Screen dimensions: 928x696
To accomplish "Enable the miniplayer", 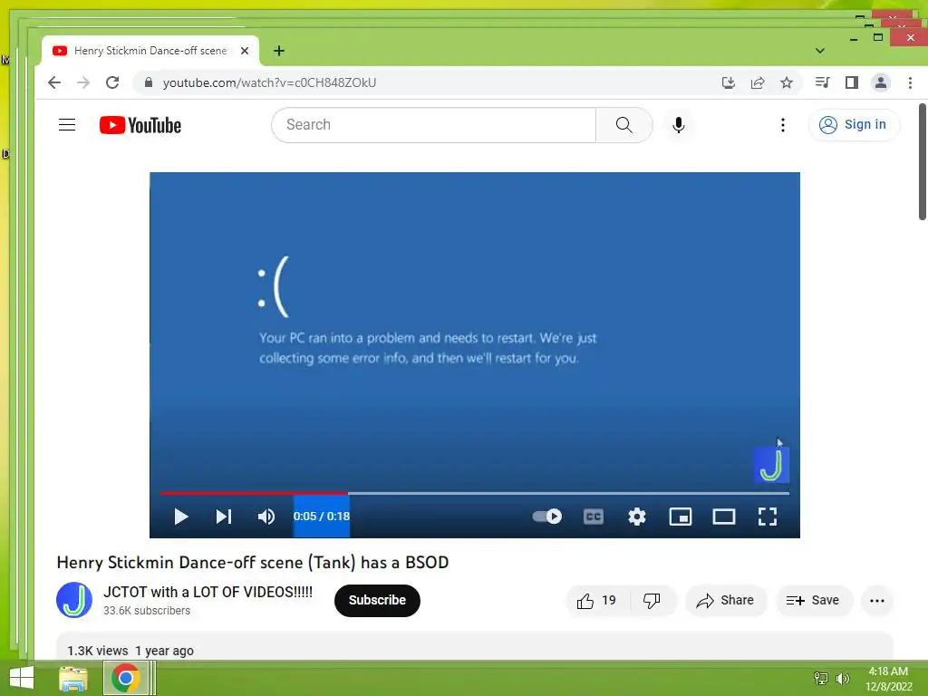I will pyautogui.click(x=681, y=517).
